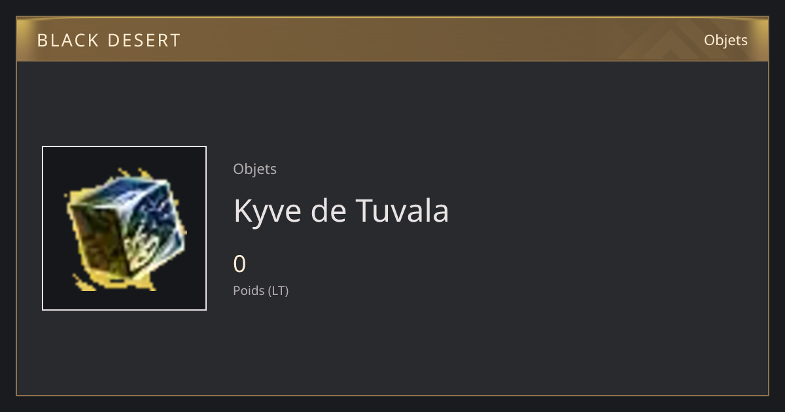Click the weight value 0
This screenshot has width=785, height=412.
[240, 264]
